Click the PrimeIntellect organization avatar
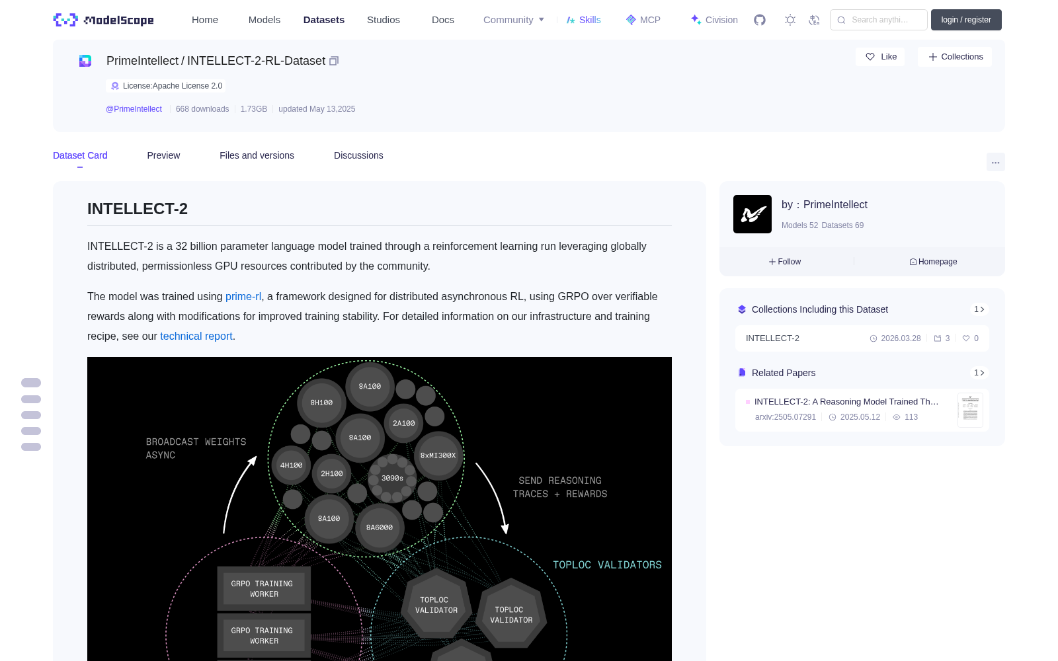 click(x=753, y=214)
